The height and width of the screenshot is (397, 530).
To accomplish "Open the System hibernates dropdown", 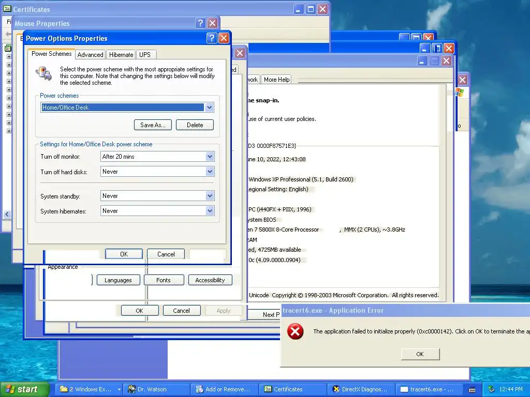I will tap(210, 211).
